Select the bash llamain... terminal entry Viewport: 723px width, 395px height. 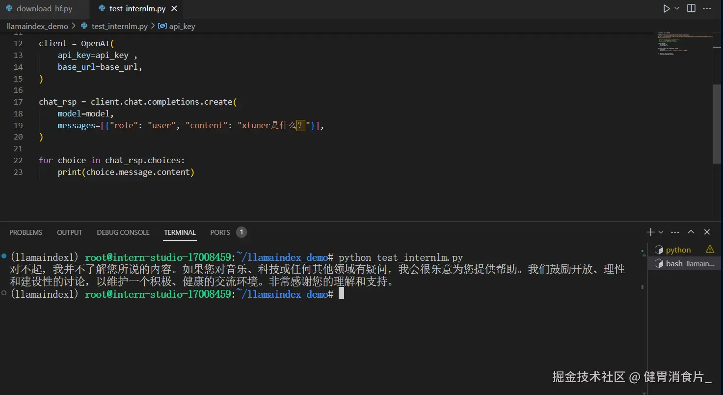click(685, 264)
